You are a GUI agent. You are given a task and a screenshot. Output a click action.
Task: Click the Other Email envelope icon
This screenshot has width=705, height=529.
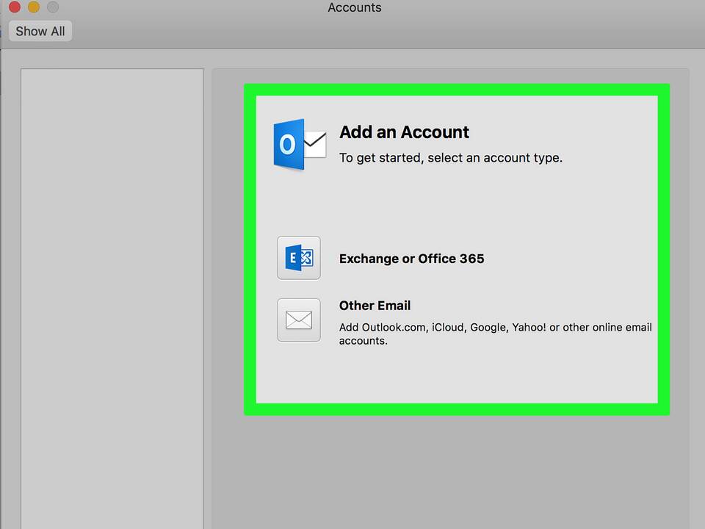point(299,320)
